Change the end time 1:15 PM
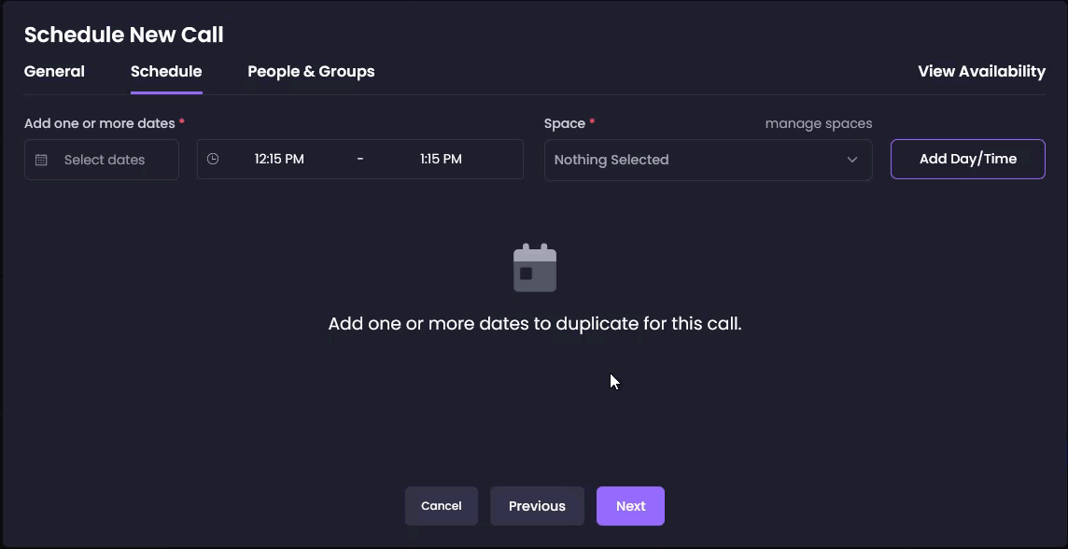The image size is (1068, 549). click(441, 159)
